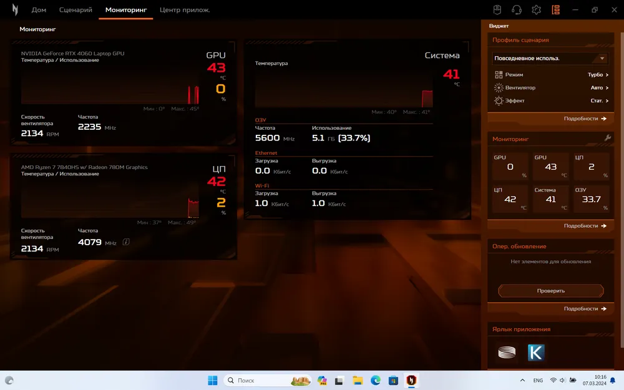
Task: Click the Nitro logo in the header
Action: (15, 9)
